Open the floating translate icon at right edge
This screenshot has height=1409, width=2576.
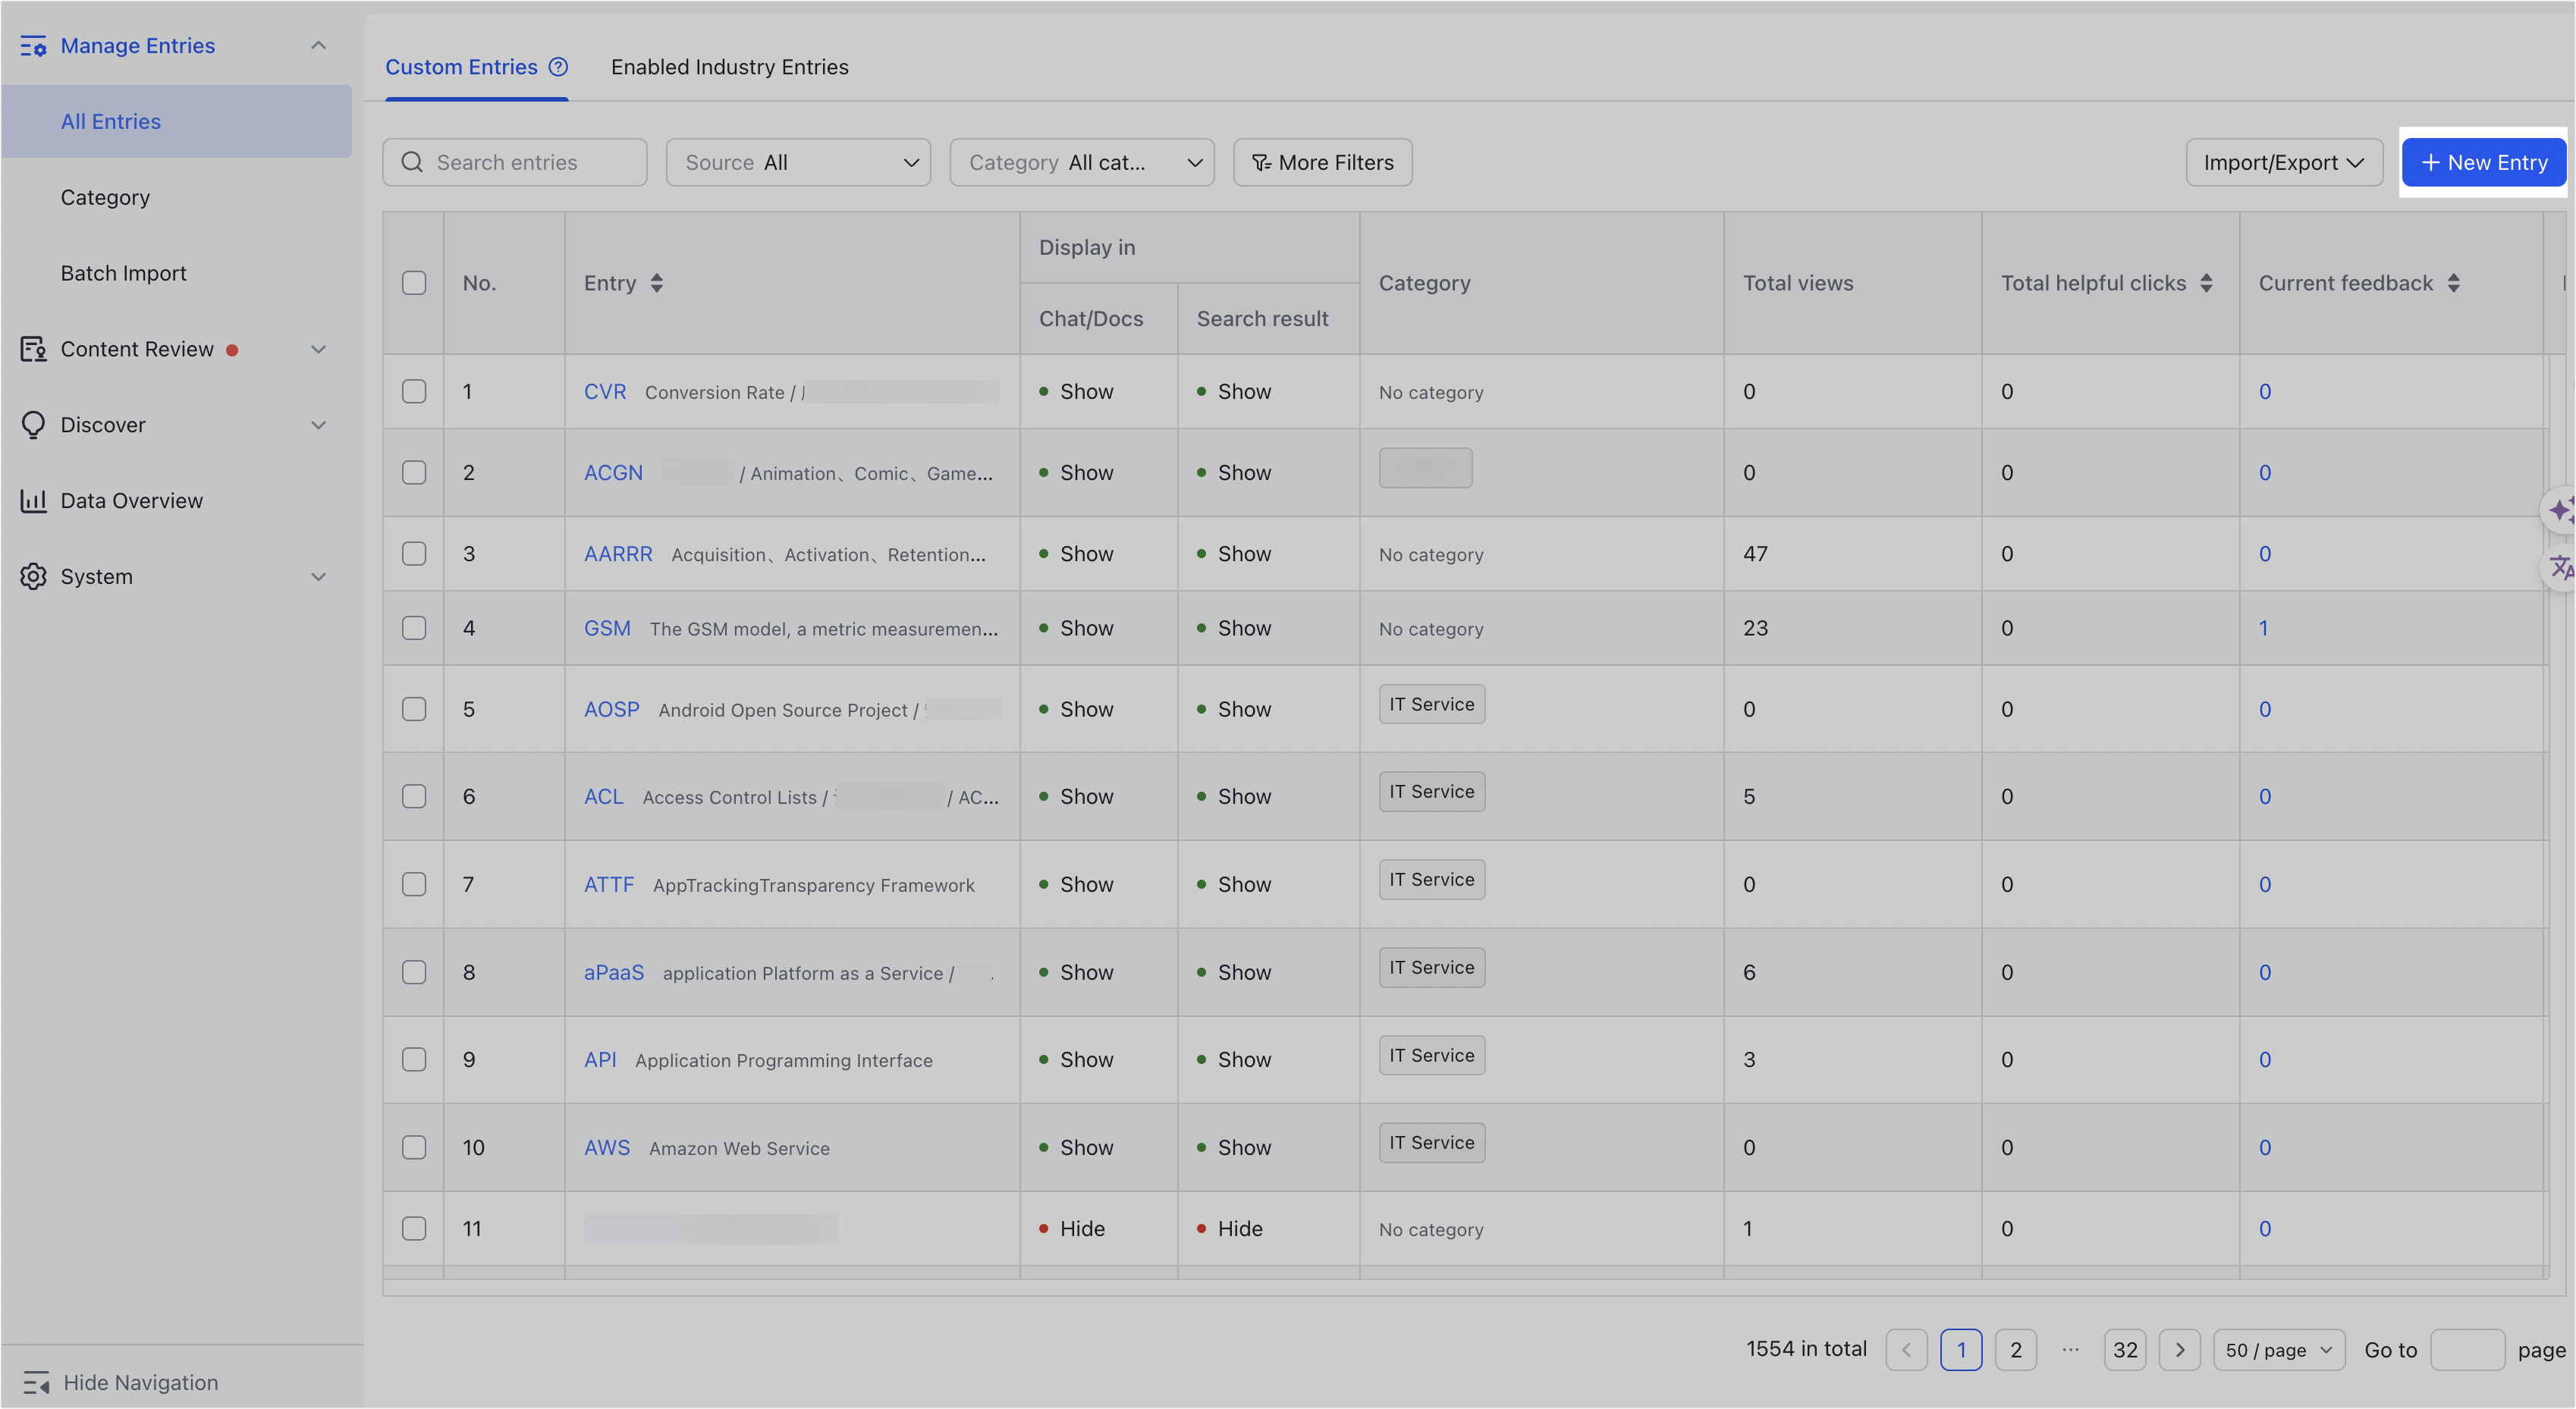pyautogui.click(x=2560, y=568)
